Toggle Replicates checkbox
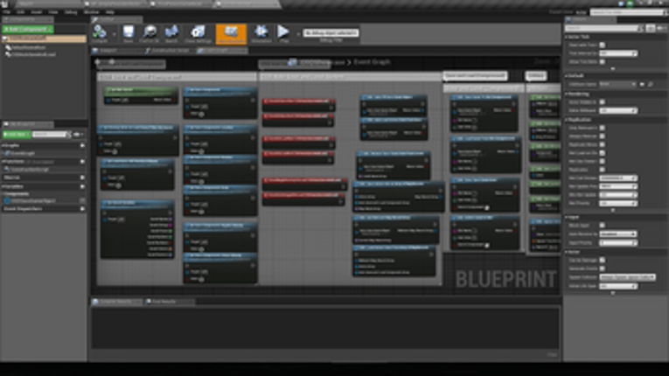Viewport: 669px width, 376px height. pos(602,170)
